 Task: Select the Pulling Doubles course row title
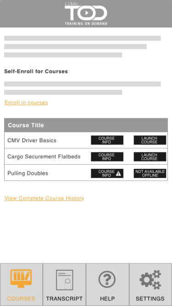point(28,173)
